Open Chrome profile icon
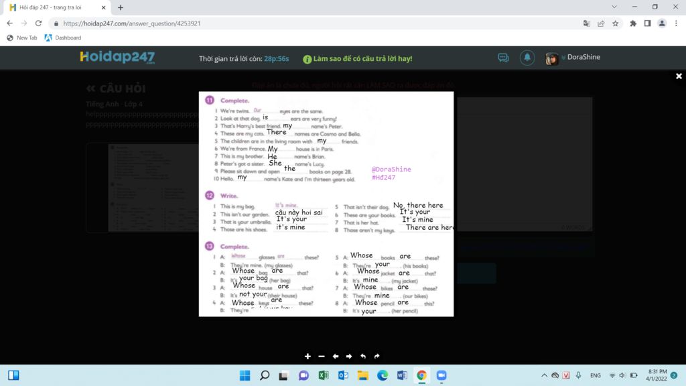 [662, 23]
